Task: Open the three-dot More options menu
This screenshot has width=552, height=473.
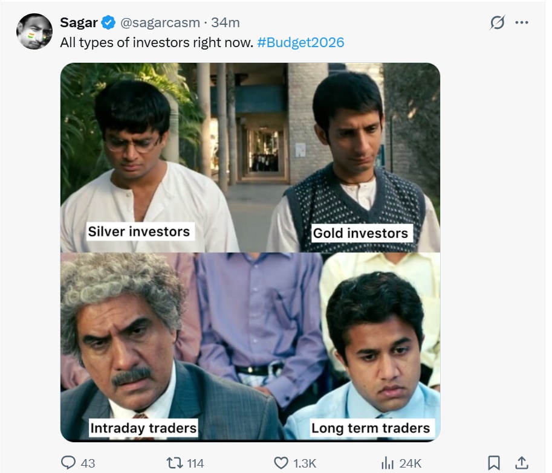Action: (x=522, y=23)
